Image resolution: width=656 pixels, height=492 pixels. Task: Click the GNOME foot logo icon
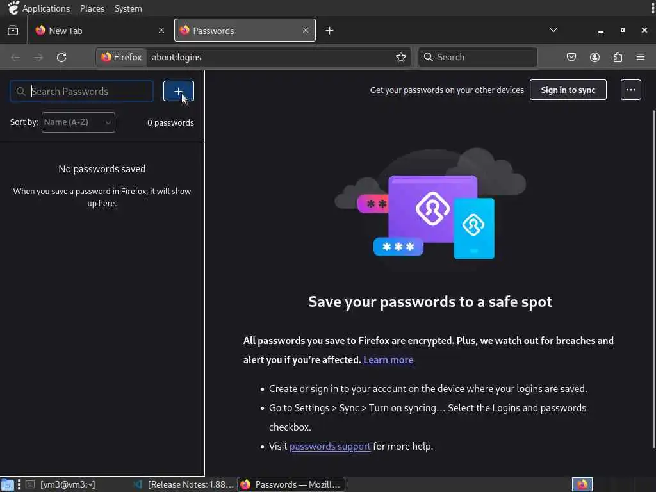point(13,8)
